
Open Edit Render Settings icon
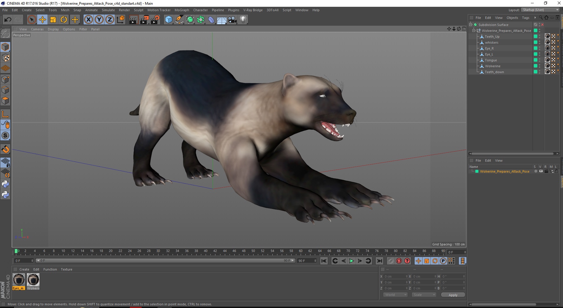(155, 20)
